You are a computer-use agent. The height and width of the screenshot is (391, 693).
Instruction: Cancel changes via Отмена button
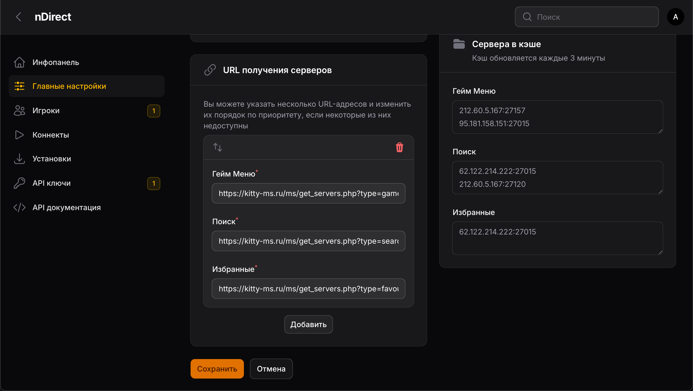(271, 369)
